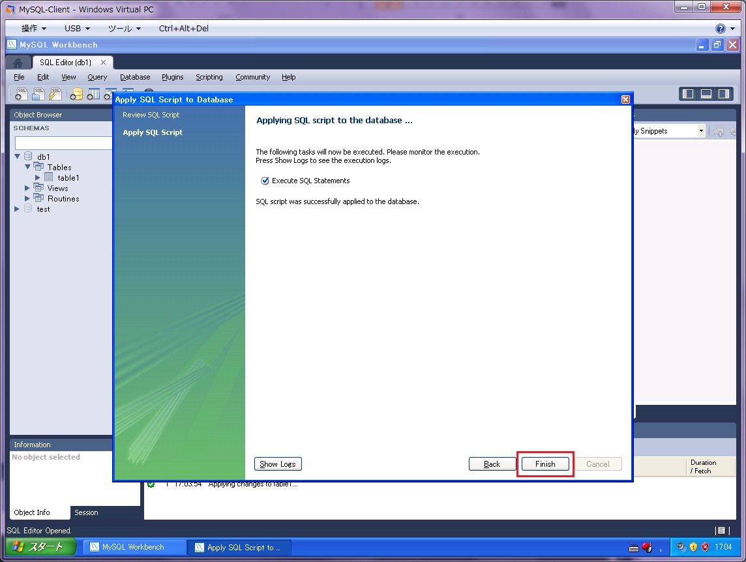
Task: Click the help question mark icon
Action: click(x=721, y=29)
